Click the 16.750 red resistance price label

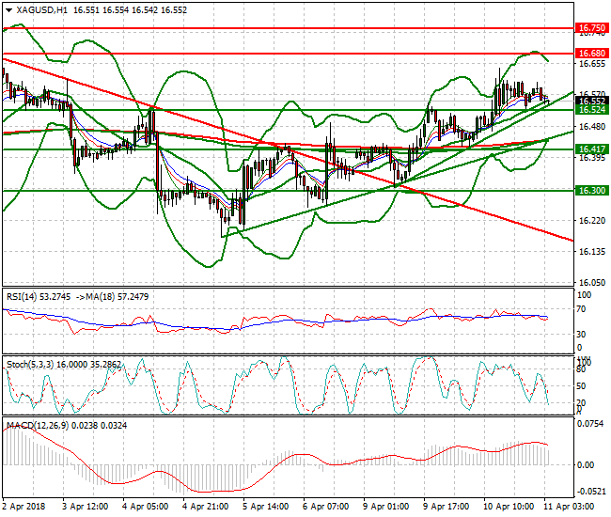592,27
